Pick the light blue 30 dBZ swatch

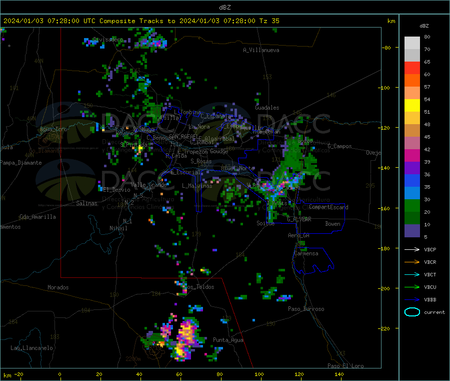tap(412, 193)
